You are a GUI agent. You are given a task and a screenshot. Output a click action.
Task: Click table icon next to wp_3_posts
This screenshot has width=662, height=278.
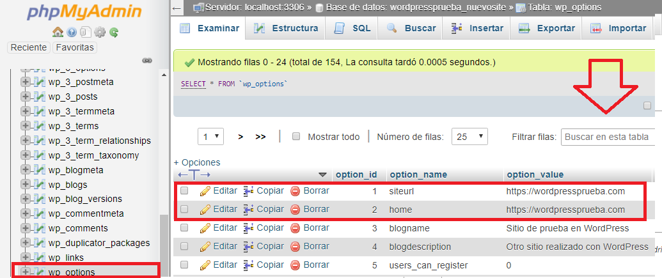39,97
